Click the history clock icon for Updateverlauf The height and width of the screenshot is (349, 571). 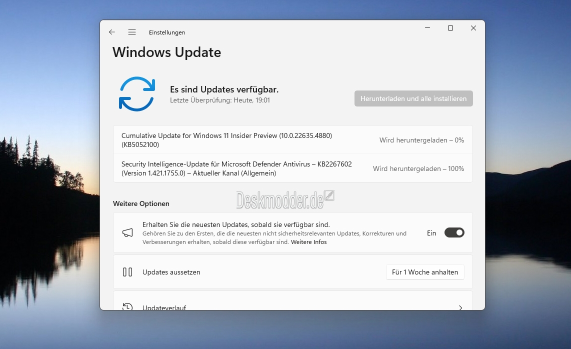(127, 306)
